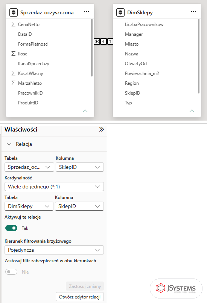Select the KosztWlasny field name

tap(30, 73)
